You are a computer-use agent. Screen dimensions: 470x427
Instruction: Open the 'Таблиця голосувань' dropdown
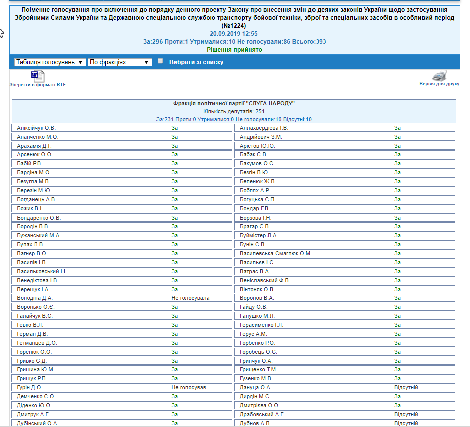pyautogui.click(x=50, y=62)
